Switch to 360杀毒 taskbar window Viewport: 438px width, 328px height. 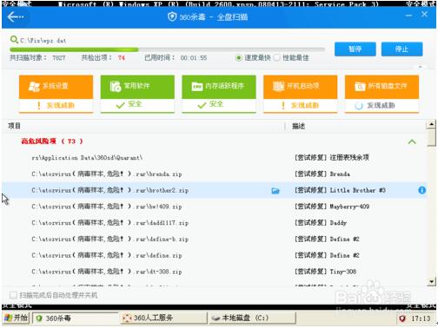[x=76, y=318]
